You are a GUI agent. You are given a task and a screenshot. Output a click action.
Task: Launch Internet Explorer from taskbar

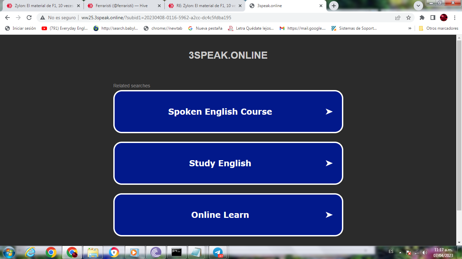(x=30, y=252)
